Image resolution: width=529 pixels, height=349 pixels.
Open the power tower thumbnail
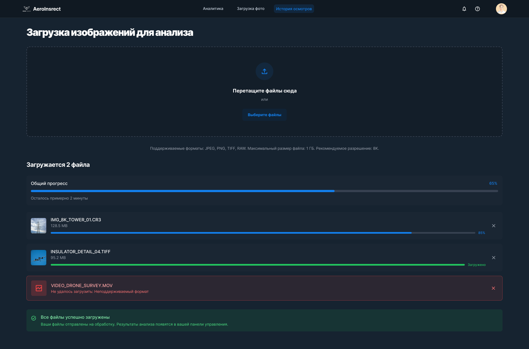click(x=39, y=226)
